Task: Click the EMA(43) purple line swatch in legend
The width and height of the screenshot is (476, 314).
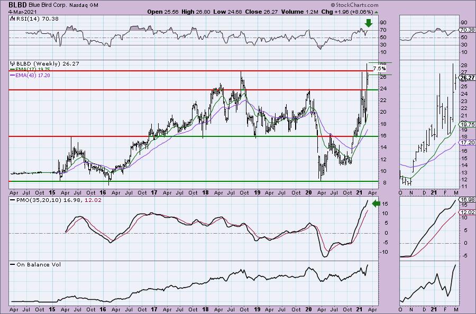Action: point(13,76)
